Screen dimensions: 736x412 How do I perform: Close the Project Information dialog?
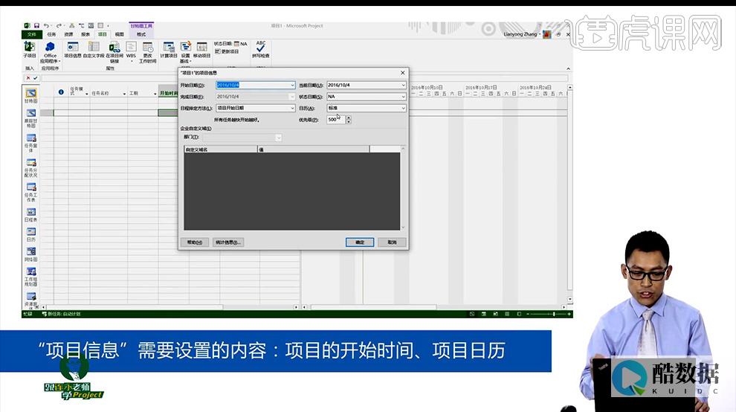402,73
